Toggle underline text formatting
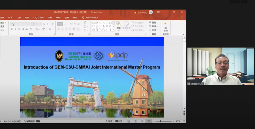The image size is (255, 129). click(19, 29)
